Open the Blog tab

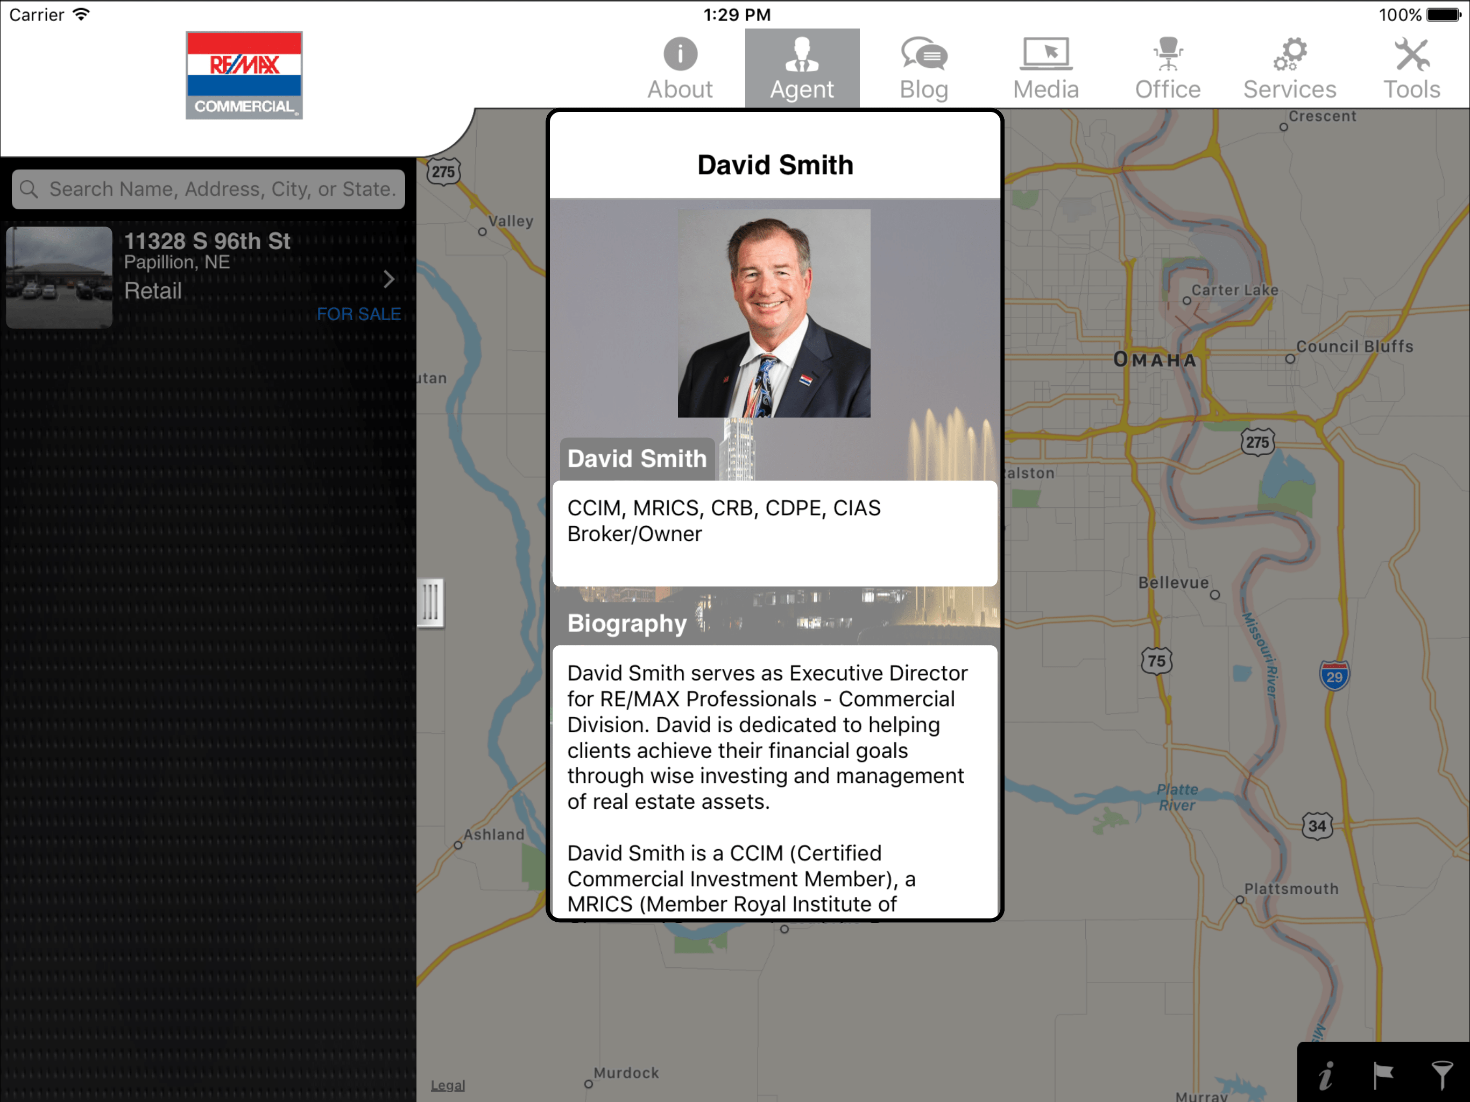point(924,68)
